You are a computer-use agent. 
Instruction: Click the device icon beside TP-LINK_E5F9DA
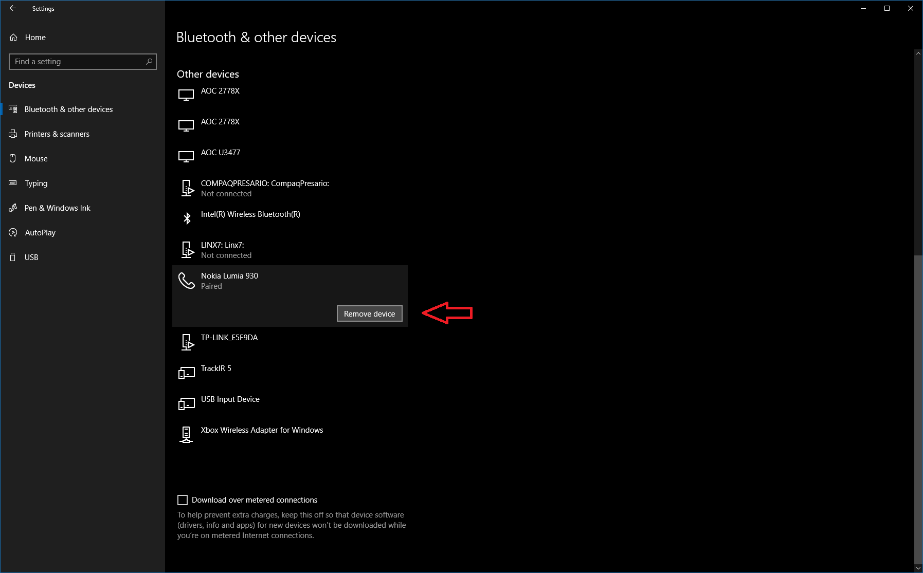187,342
